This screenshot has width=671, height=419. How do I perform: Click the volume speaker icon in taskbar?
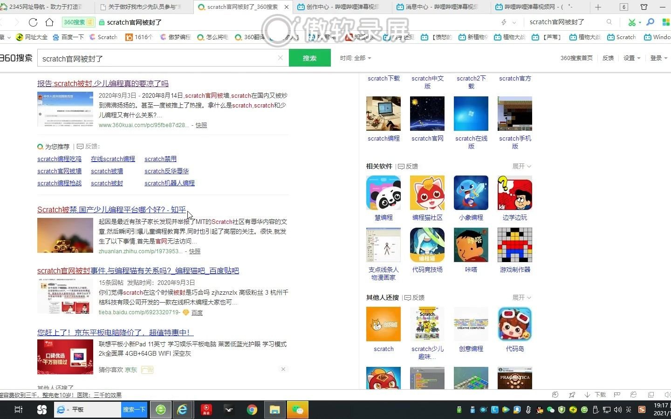point(617,410)
